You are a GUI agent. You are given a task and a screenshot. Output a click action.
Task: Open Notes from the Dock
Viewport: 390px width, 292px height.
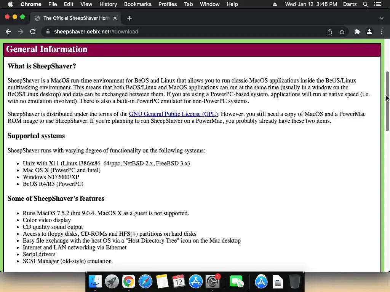pos(162,282)
